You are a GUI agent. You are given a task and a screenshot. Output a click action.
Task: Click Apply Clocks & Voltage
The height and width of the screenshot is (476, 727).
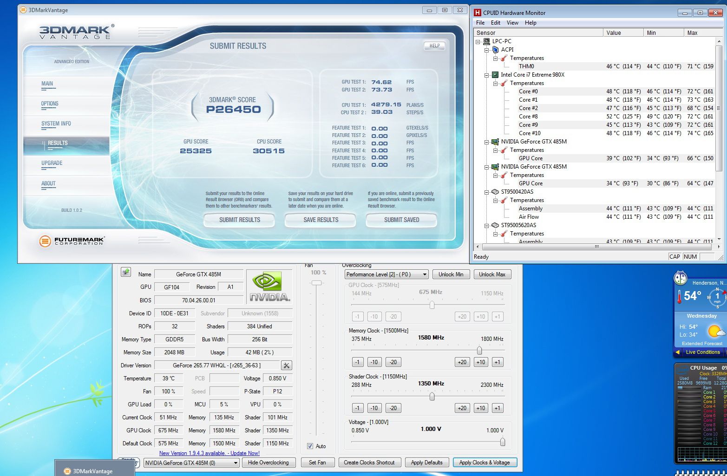coord(485,463)
